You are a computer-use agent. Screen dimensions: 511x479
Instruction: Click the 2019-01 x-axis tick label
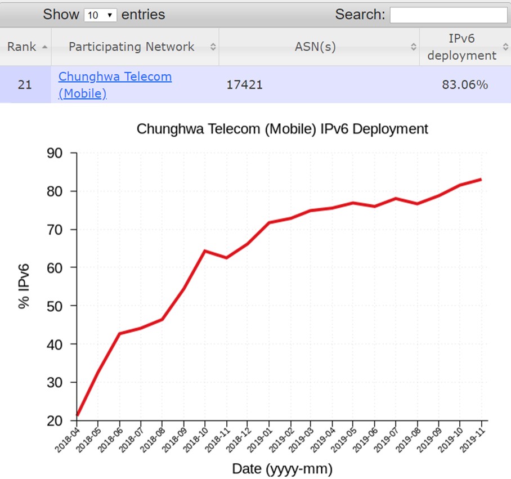tap(260, 440)
